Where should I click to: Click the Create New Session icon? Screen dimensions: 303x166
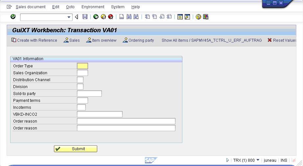click(x=180, y=17)
